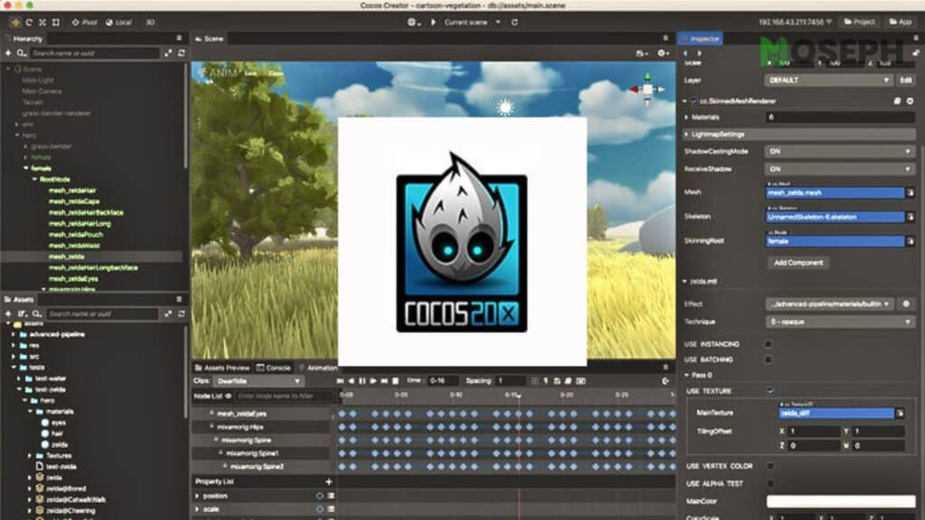The height and width of the screenshot is (520, 925).
Task: Switch the 3D view mode
Action: [x=151, y=23]
